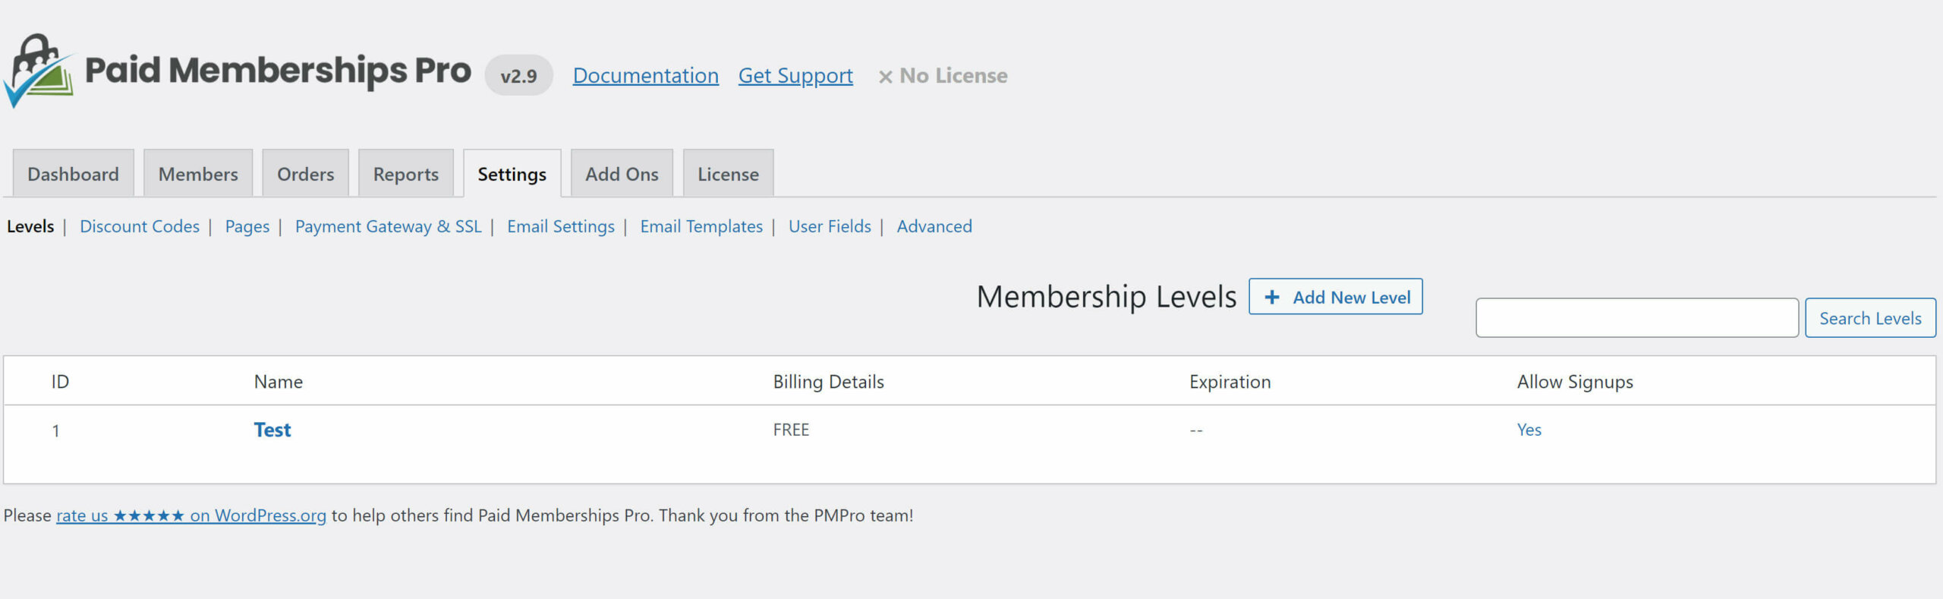Click the Name column header
Viewport: 1943px width, 599px height.
click(x=278, y=382)
